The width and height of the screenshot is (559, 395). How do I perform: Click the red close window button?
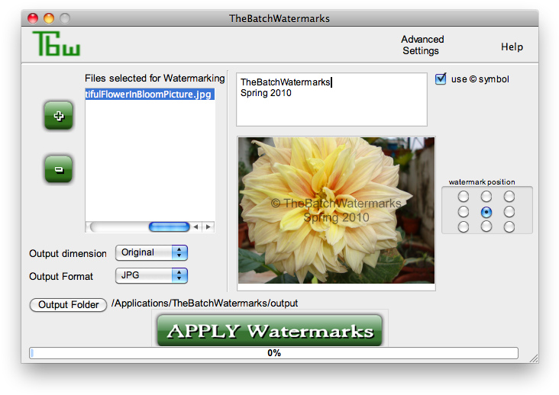[x=33, y=18]
